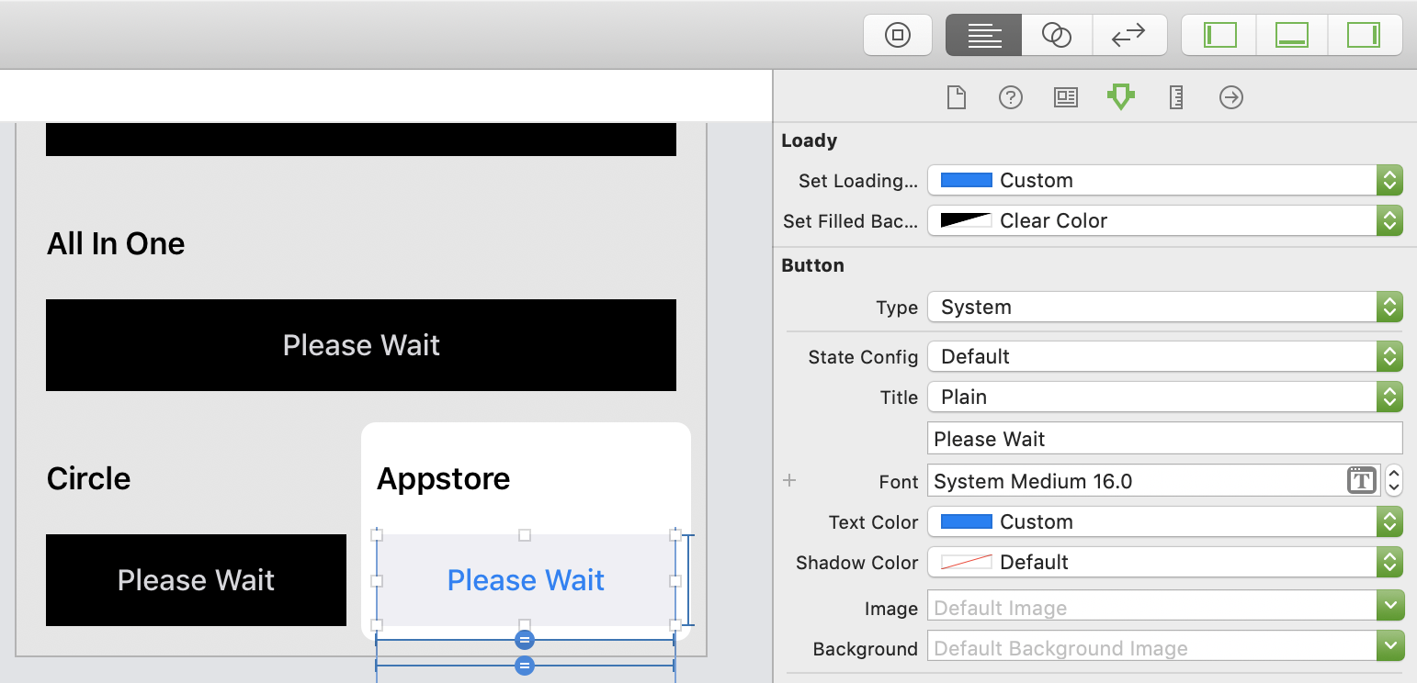
Task: Open the Default Image combo box arrow
Action: coord(1390,607)
